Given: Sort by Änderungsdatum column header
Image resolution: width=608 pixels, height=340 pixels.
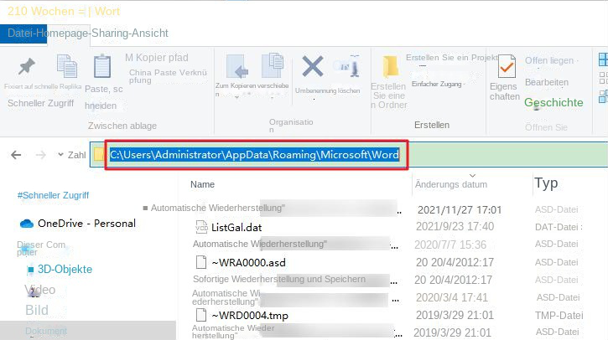Looking at the screenshot, I should click(x=451, y=185).
